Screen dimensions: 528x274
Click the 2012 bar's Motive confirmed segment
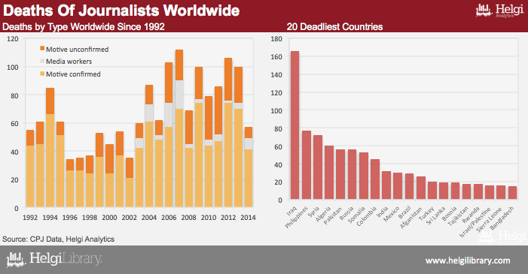click(228, 155)
